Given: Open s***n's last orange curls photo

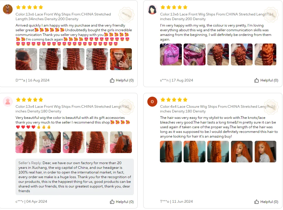Looking at the screenshot, I should (265, 54).
